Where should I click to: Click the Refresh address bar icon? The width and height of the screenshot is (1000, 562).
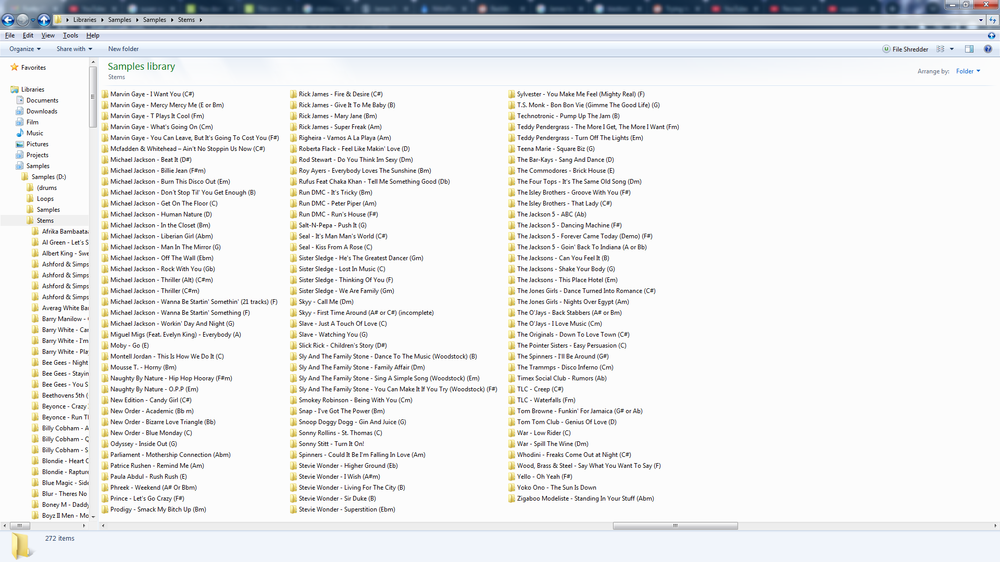993,20
